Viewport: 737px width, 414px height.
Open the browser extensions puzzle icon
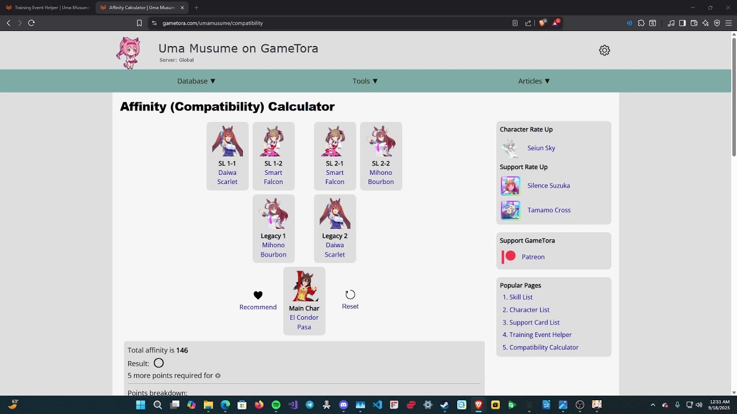(x=641, y=23)
